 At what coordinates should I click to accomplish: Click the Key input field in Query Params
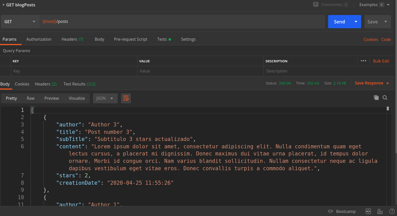click(74, 71)
